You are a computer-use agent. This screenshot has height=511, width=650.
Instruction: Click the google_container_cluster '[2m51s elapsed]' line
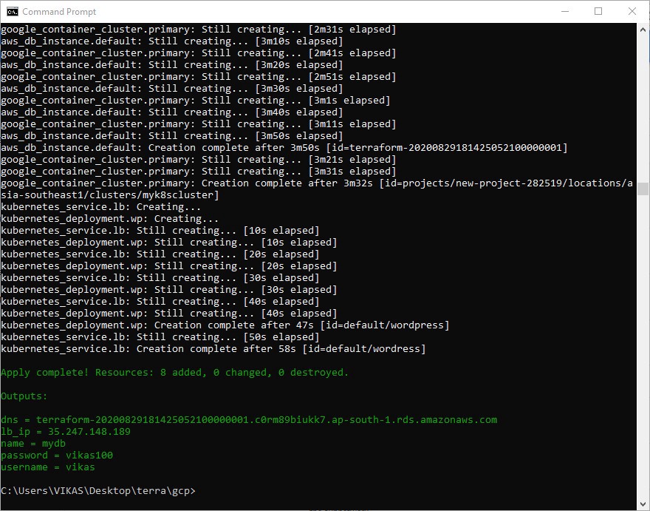point(198,77)
